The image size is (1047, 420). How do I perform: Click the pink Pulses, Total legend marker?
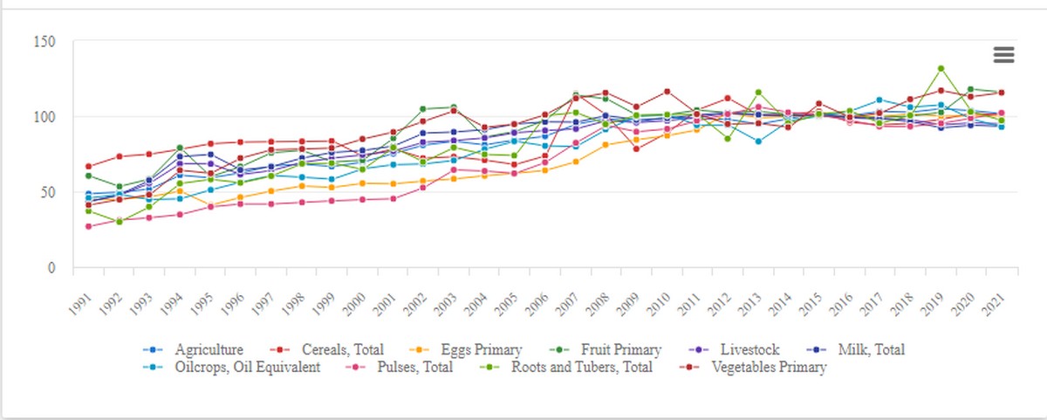coord(358,368)
